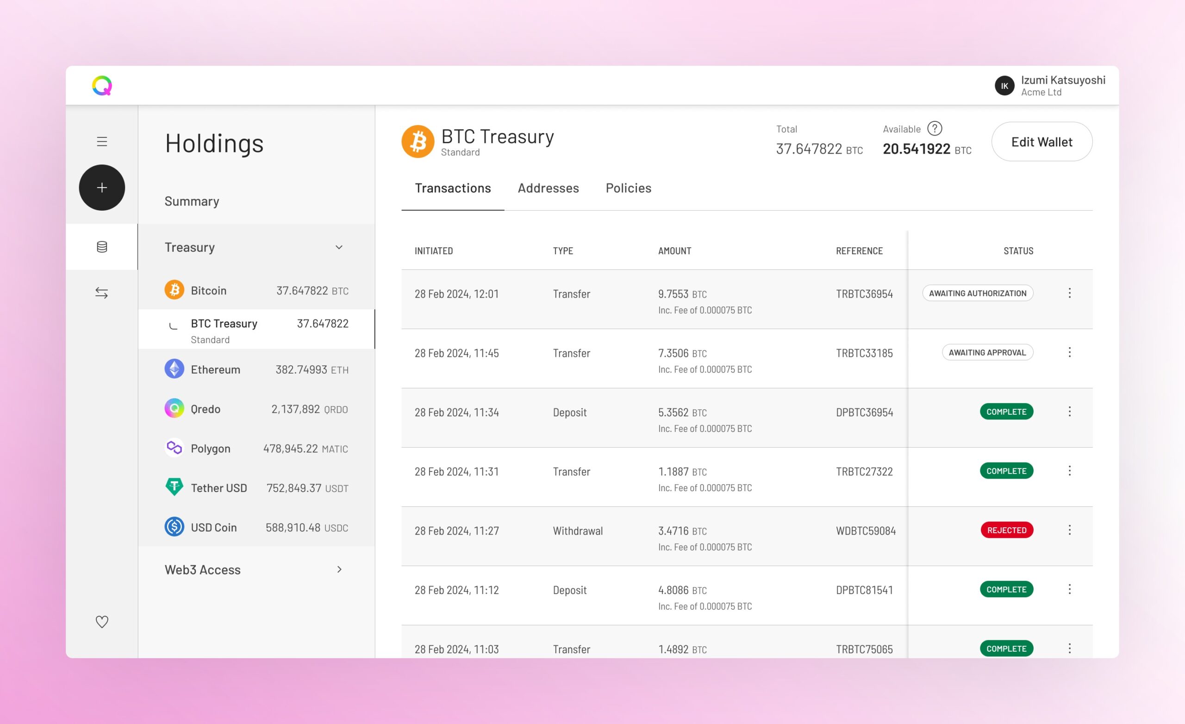
Task: Open more options for TRBTC27322 row
Action: 1070,470
